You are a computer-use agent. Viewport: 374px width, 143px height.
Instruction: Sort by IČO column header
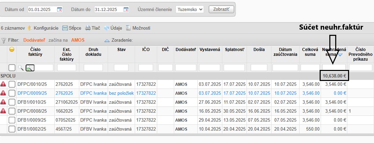point(146,50)
